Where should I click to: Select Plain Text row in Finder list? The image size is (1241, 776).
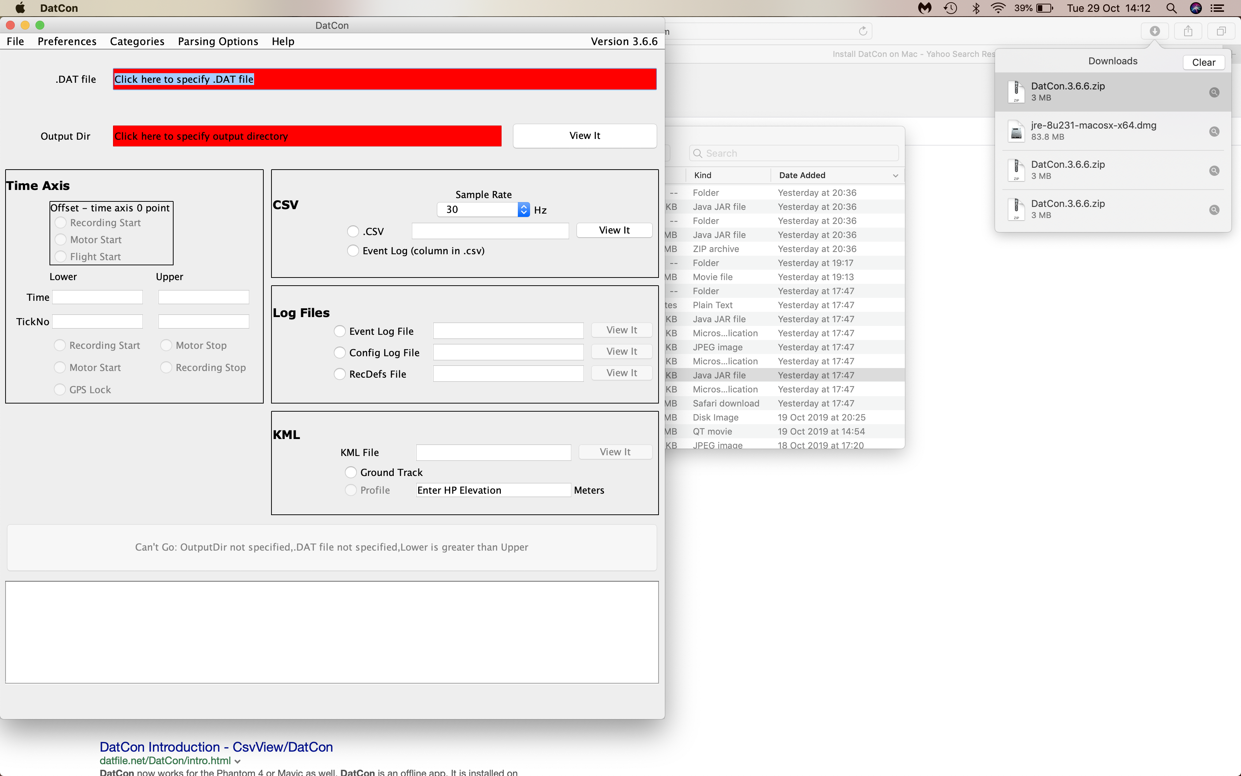tap(784, 305)
